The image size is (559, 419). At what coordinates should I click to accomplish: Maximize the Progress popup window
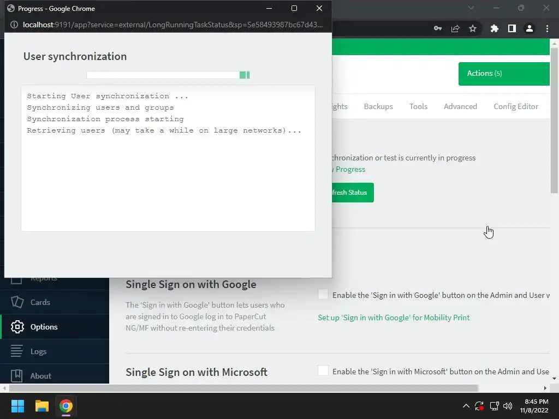pos(294,8)
